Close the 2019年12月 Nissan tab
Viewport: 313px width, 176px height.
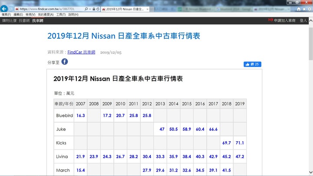click(x=147, y=9)
